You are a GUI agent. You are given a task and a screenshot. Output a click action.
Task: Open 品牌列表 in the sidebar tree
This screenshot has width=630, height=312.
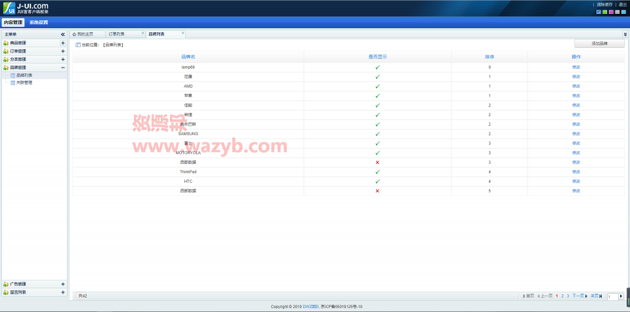[x=24, y=75]
